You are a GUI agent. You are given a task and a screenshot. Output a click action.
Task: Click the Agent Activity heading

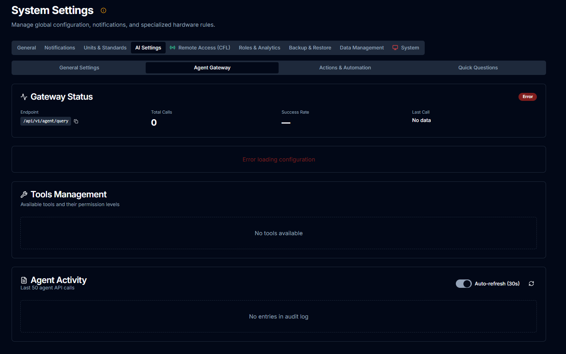coord(59,280)
